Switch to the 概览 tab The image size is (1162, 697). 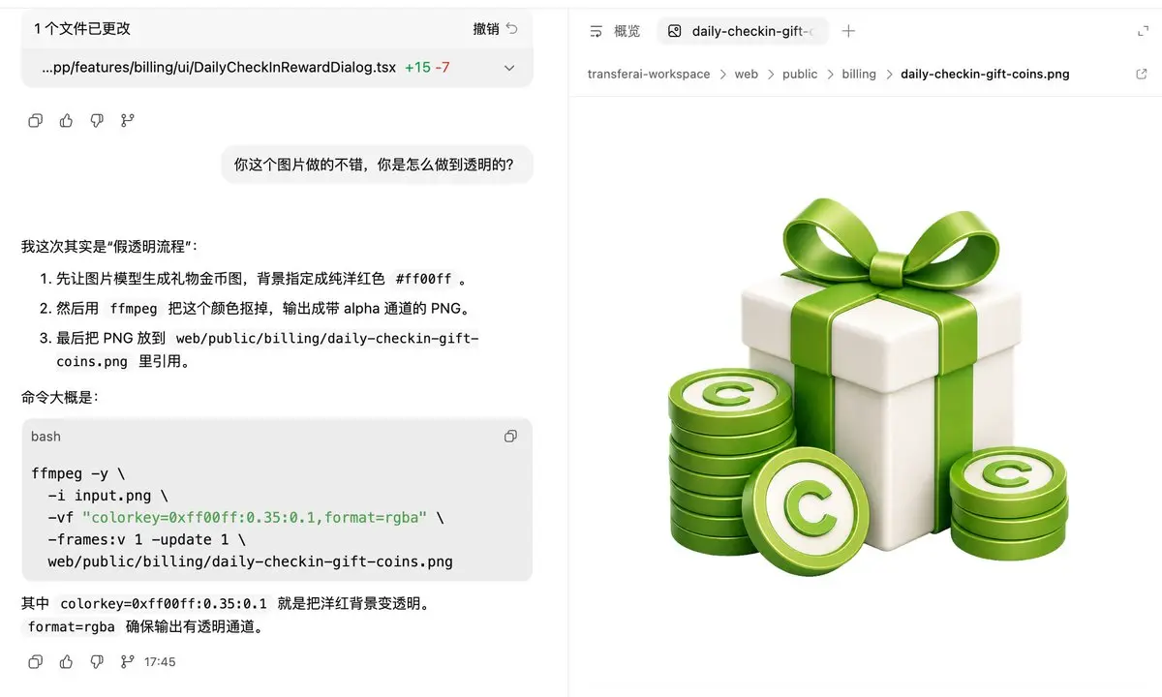click(616, 31)
